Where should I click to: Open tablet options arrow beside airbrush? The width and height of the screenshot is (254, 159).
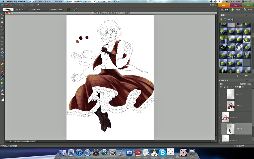[x=72, y=10]
